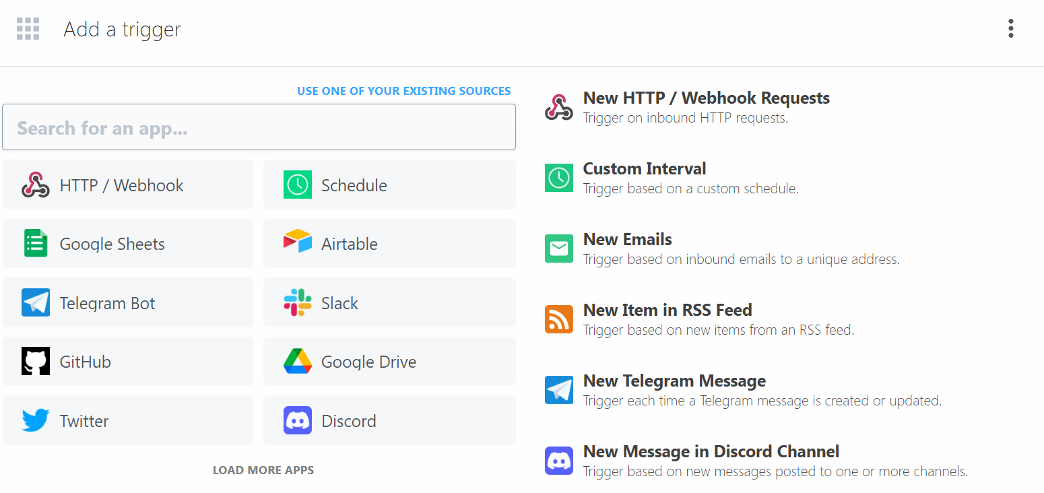1044x493 pixels.
Task: Select New HTTP / Webhook Requests trigger
Action: (x=707, y=98)
